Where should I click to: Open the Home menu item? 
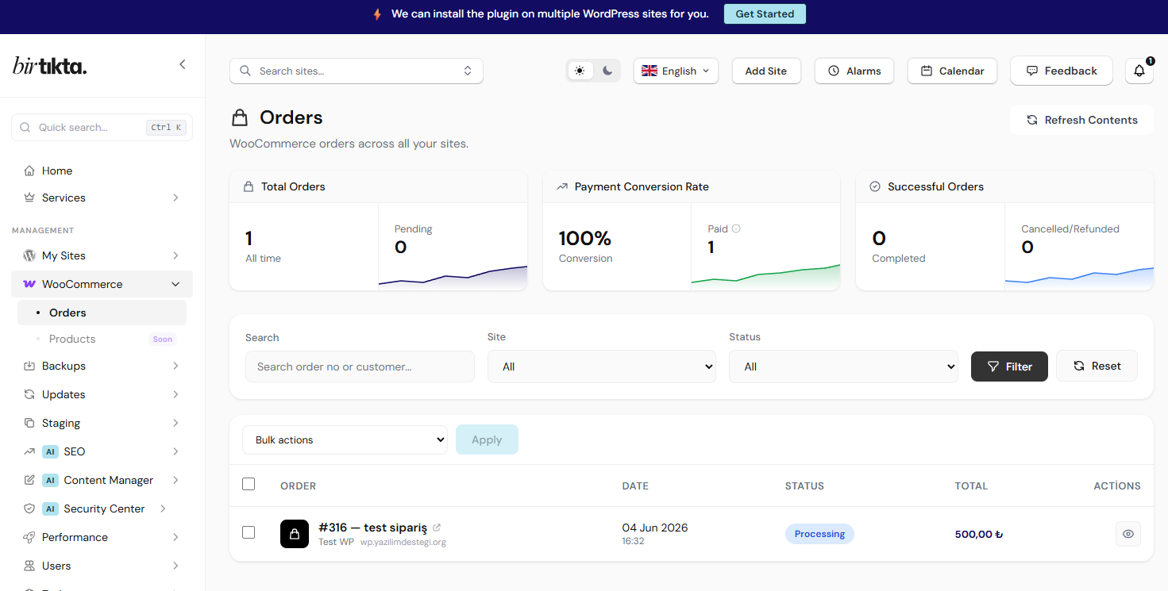[102, 171]
